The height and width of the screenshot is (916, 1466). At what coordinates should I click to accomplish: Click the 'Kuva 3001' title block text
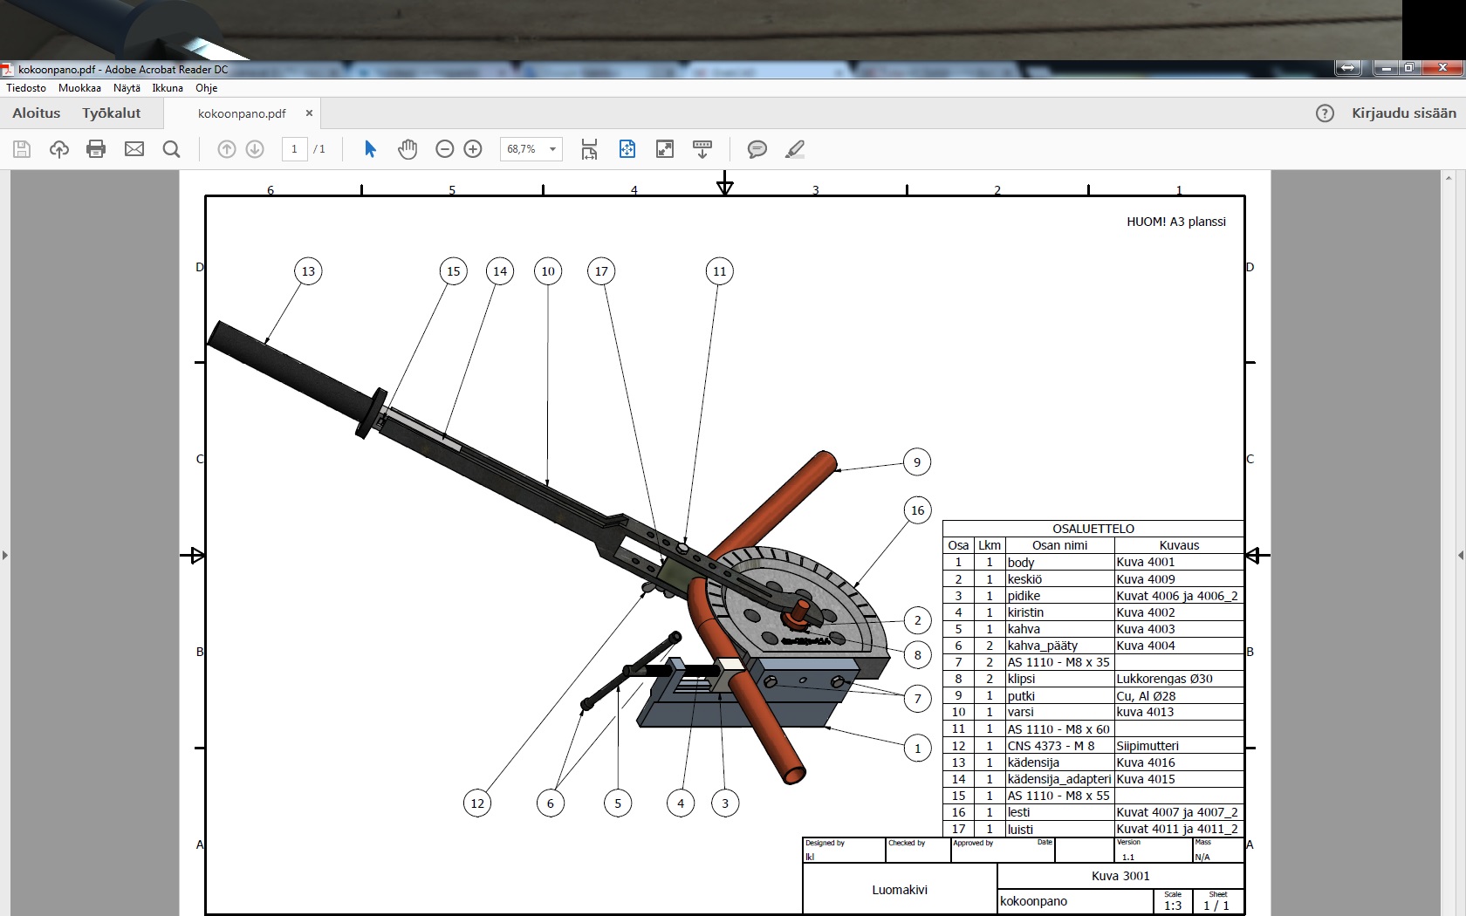pos(1120,876)
